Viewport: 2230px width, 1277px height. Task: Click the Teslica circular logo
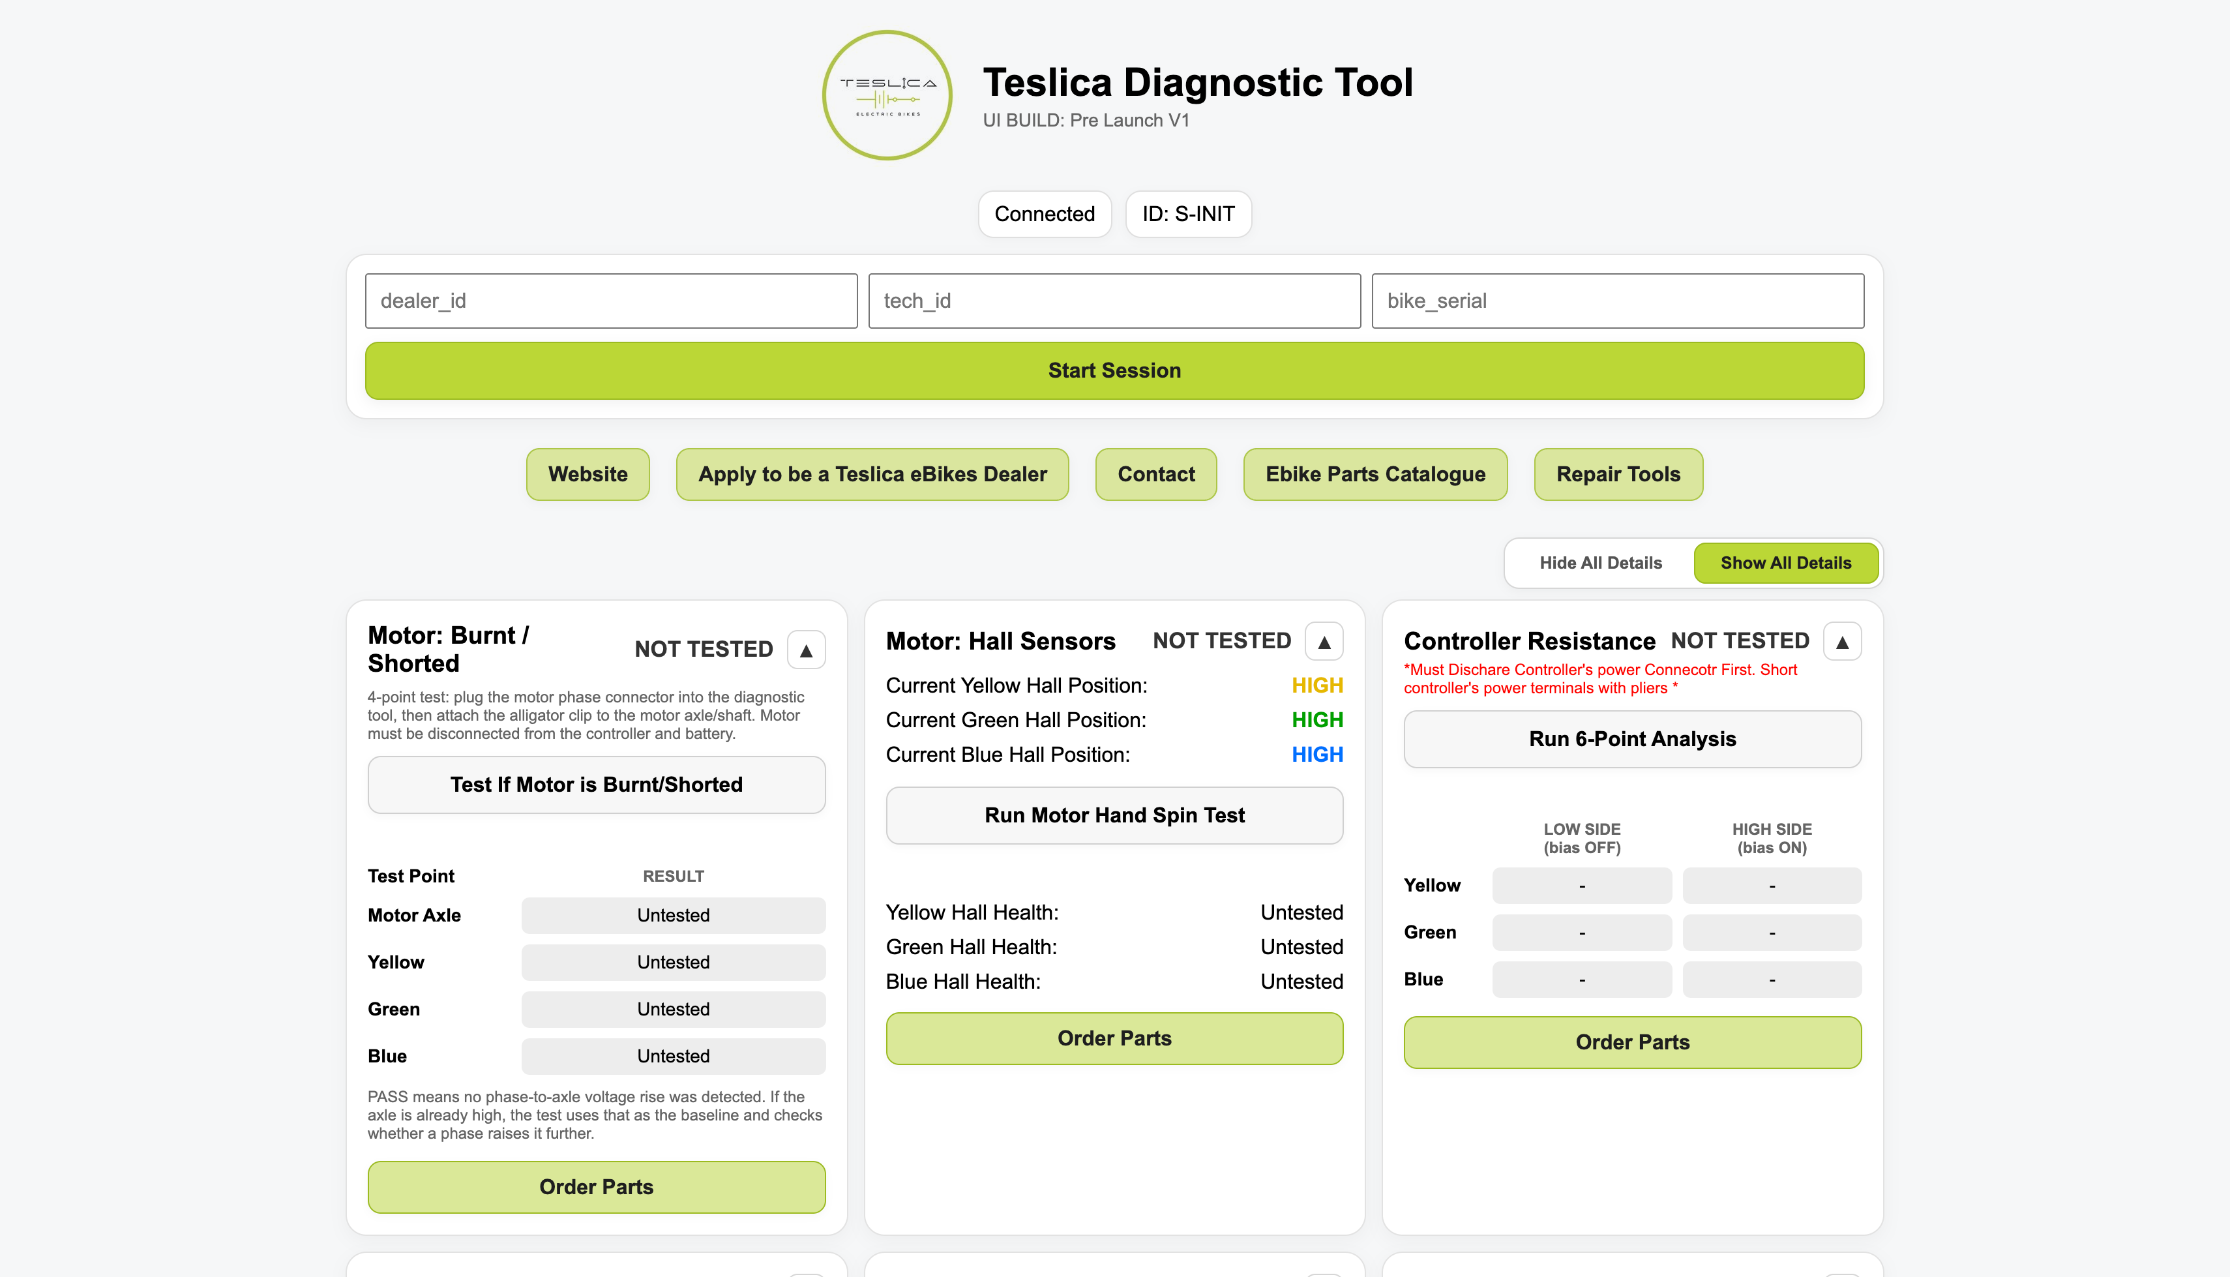[x=887, y=96]
